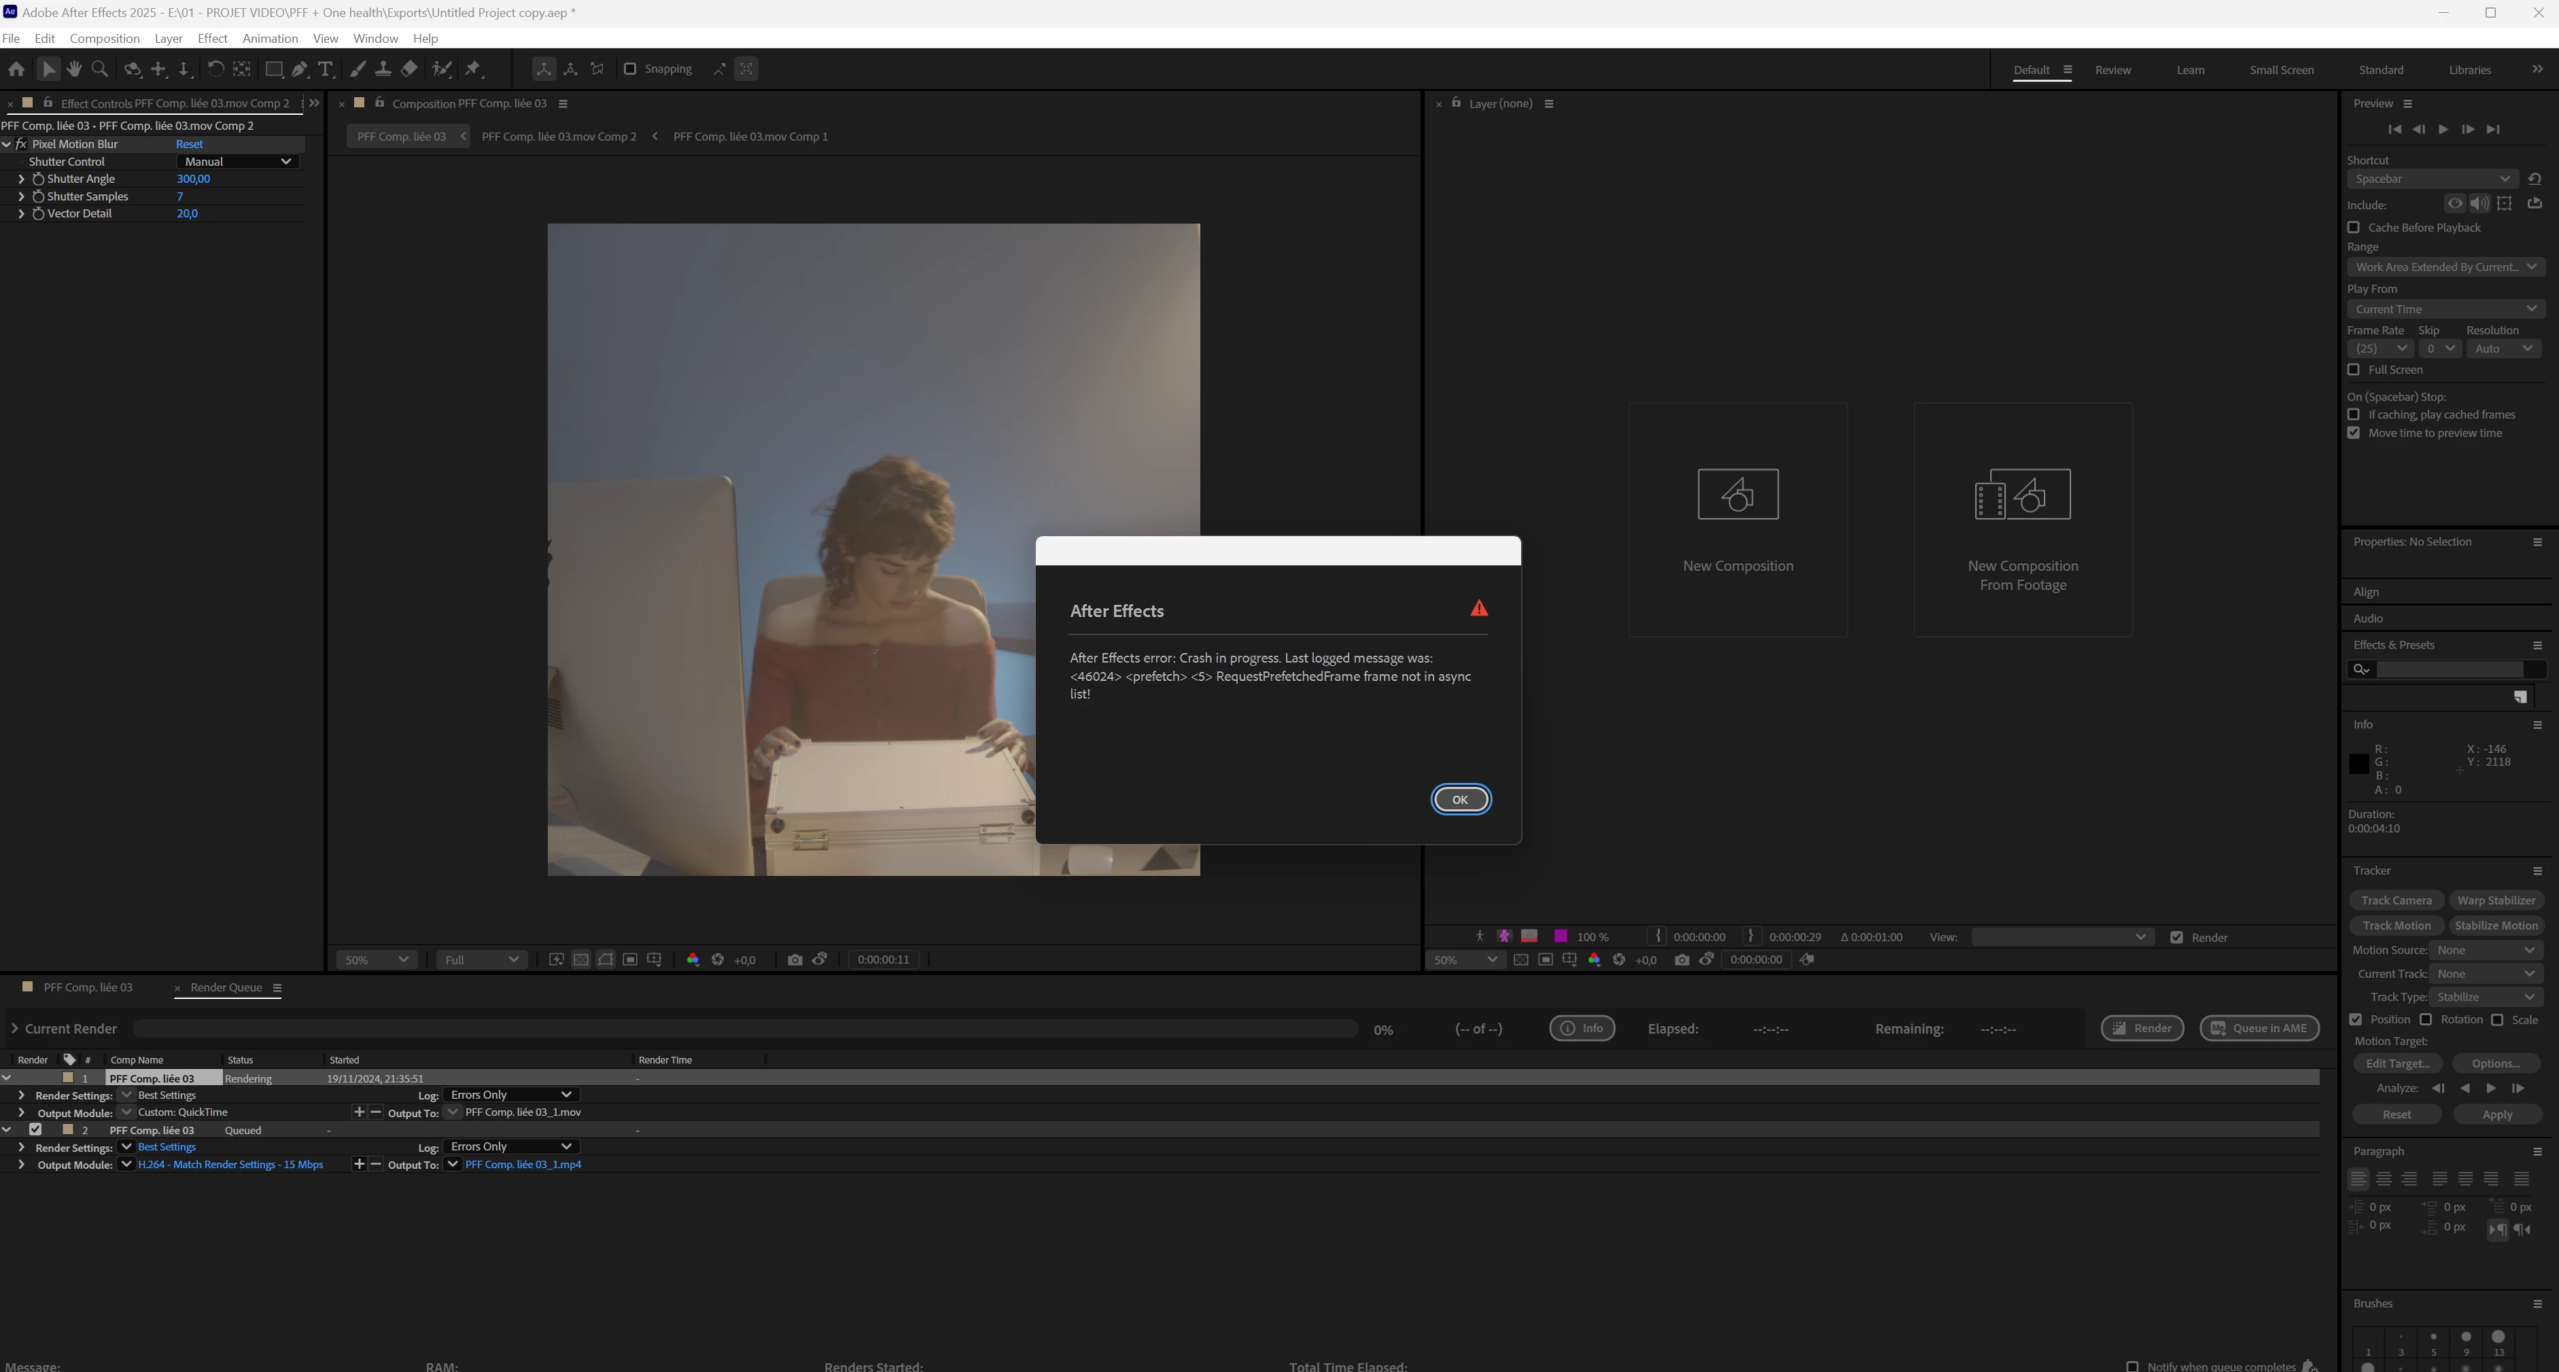Select the Pen tool
Screen dimensions: 2559x1372
(x=299, y=69)
